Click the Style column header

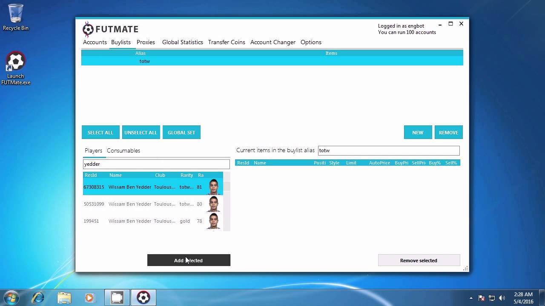point(334,163)
